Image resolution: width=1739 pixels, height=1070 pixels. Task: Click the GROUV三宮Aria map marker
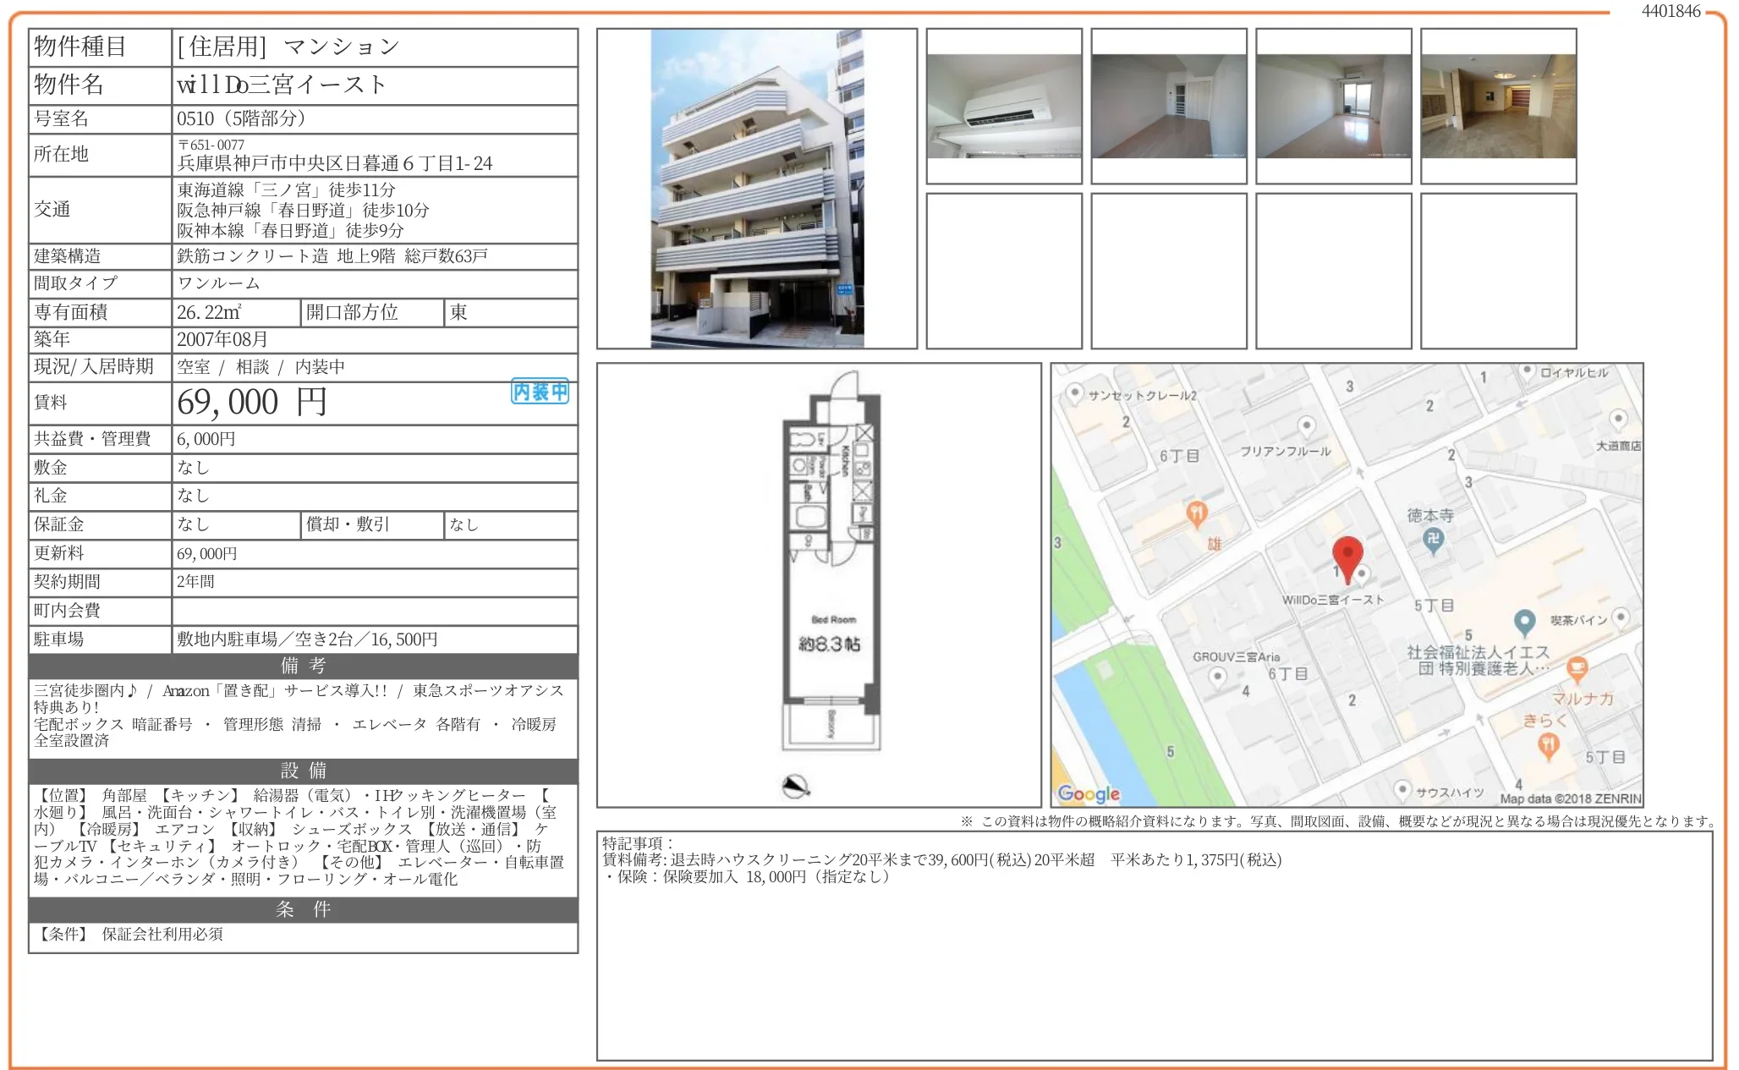click(x=1218, y=676)
